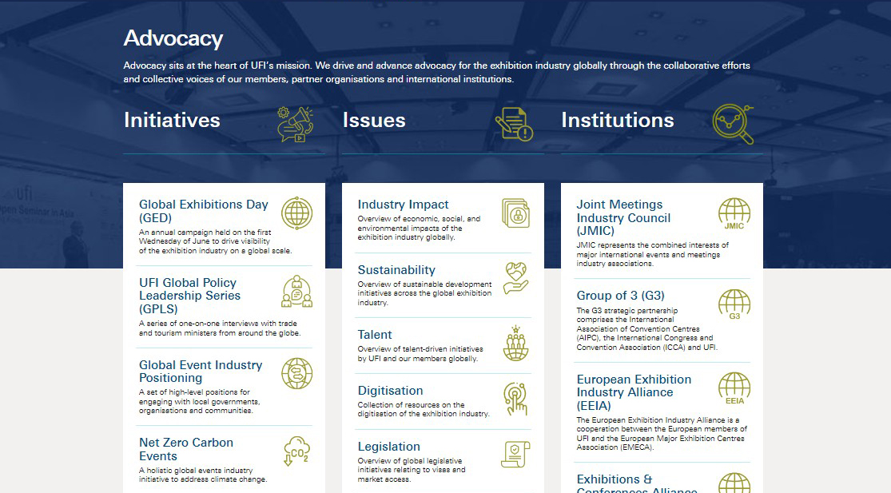
Task: Open the Sustainability link
Action: pyautogui.click(x=396, y=270)
